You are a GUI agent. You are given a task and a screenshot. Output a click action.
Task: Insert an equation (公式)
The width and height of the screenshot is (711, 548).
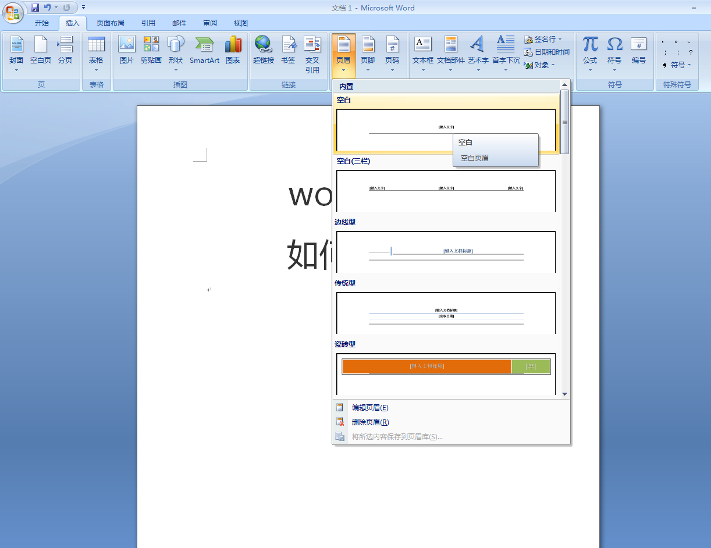coord(590,54)
